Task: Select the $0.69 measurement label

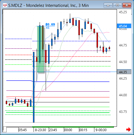Action: click(50, 24)
